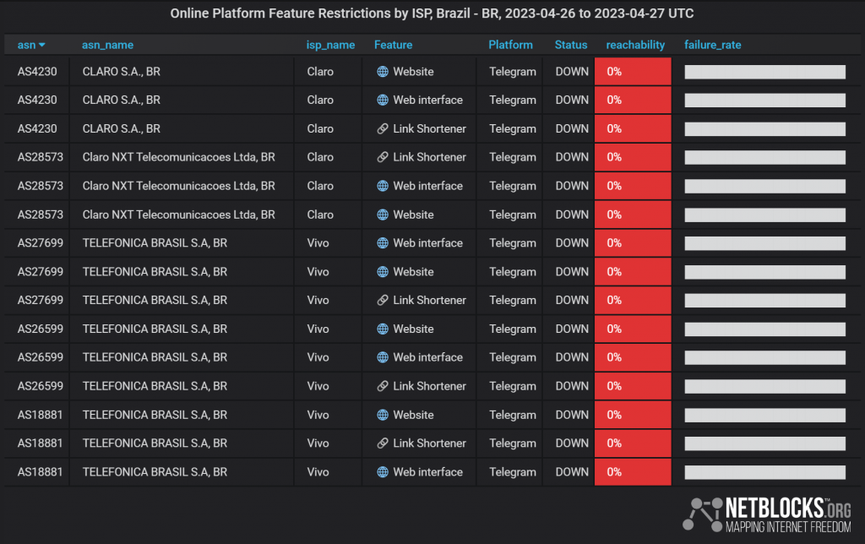
Task: Click the failure_rate bar in AS18881 Web interface row
Action: [x=765, y=471]
